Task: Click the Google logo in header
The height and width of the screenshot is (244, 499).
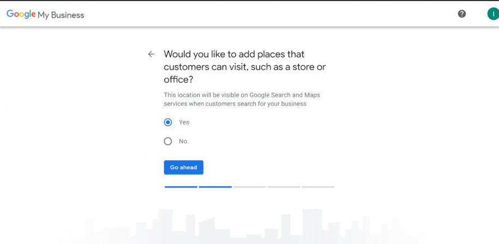Action: click(x=21, y=15)
